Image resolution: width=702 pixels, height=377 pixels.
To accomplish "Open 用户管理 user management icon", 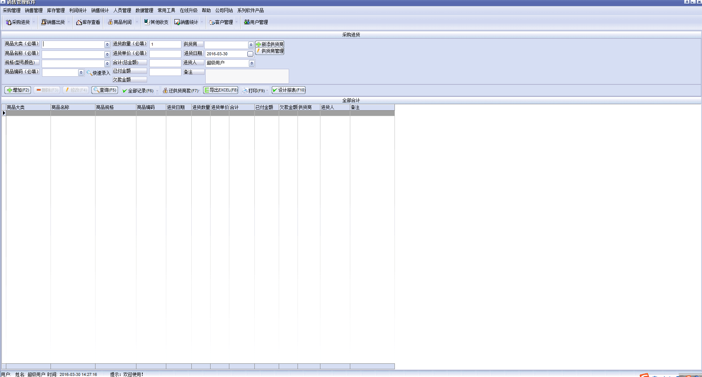I will (x=247, y=22).
